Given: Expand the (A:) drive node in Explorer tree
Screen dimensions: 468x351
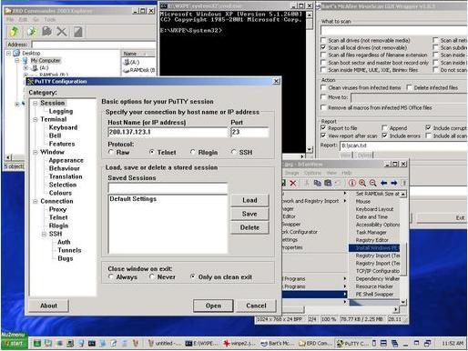Looking at the screenshot, I should pos(25,68).
